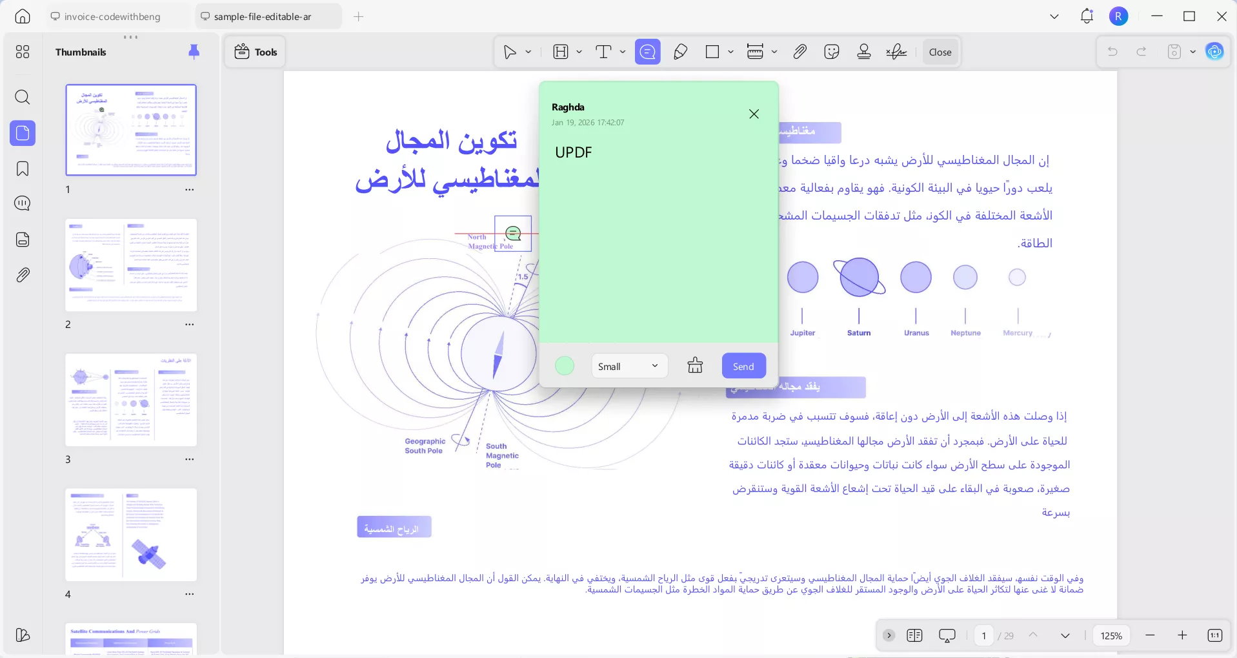The height and width of the screenshot is (658, 1237).
Task: Open page 2 thumbnail options menu
Action: 190,325
